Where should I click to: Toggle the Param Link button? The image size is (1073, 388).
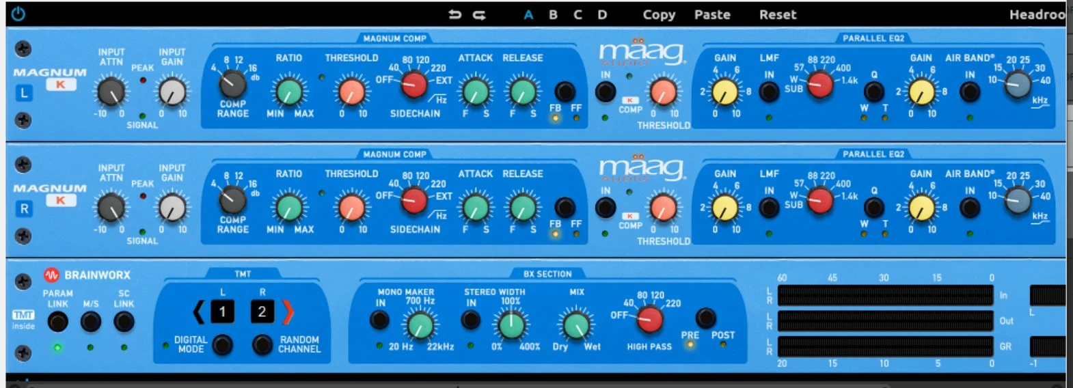coord(57,322)
